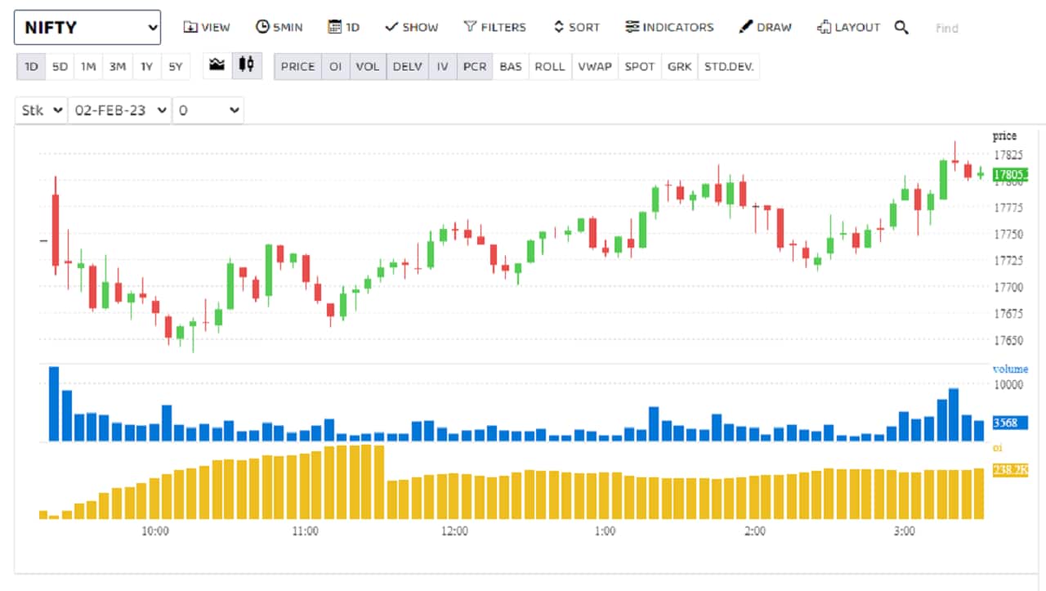Click the 17725 price axis label
Screen dimensions: 1046x591
1008,260
